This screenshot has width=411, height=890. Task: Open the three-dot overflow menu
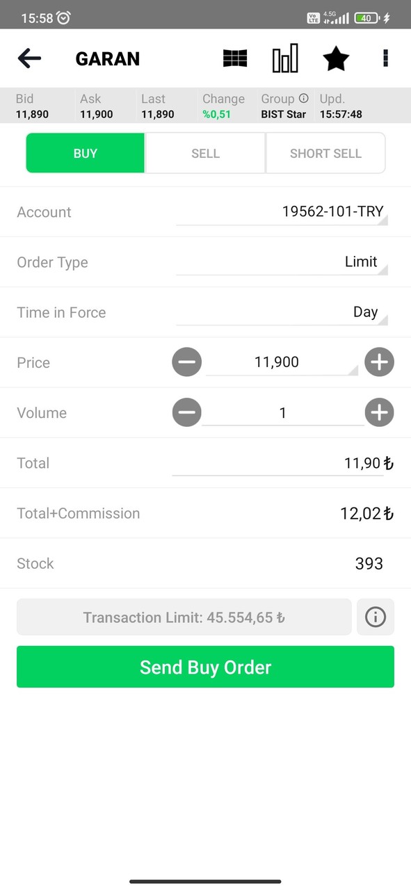[x=385, y=58]
